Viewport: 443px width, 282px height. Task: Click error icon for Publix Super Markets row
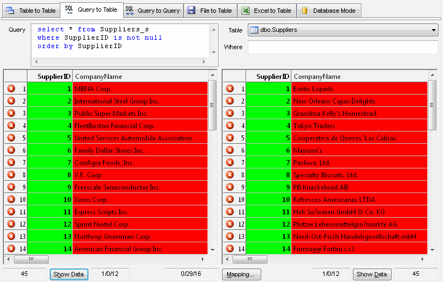point(11,114)
